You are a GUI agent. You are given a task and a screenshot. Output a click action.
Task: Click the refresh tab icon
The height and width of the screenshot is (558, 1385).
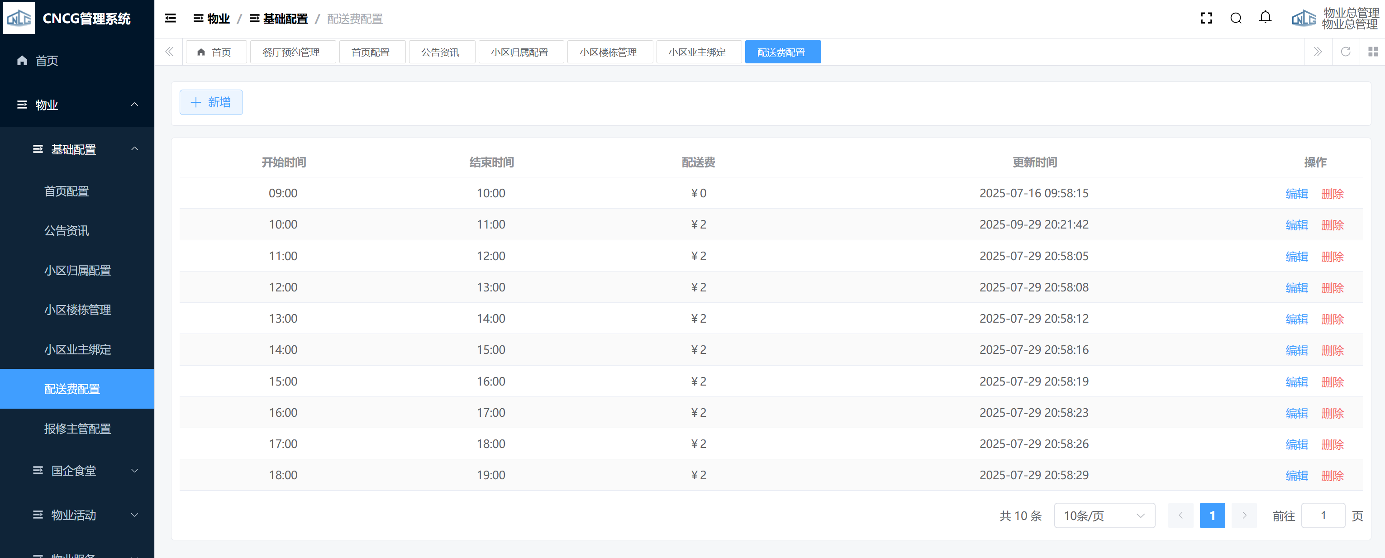(x=1345, y=52)
